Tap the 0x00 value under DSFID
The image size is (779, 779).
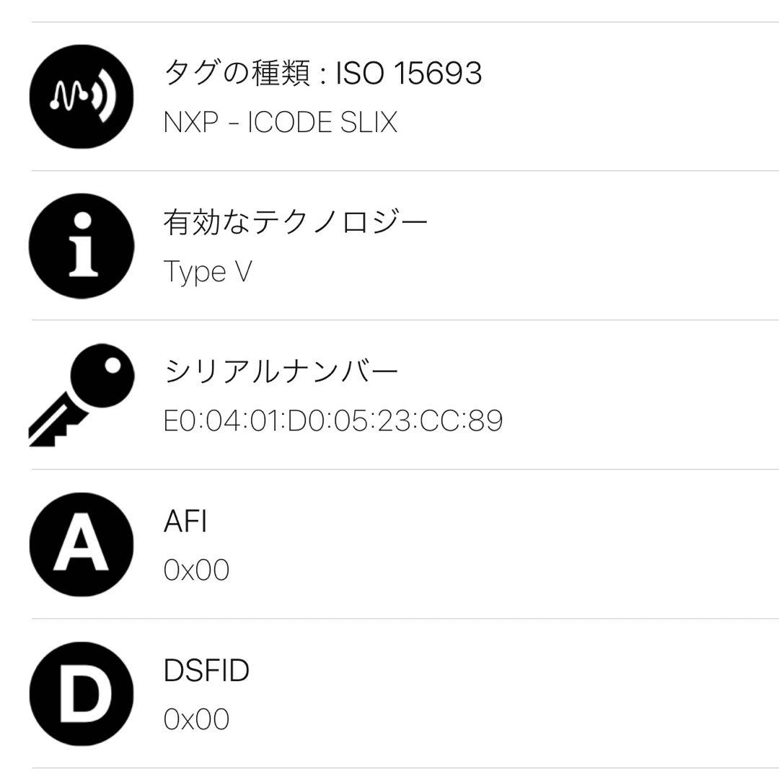coord(196,719)
